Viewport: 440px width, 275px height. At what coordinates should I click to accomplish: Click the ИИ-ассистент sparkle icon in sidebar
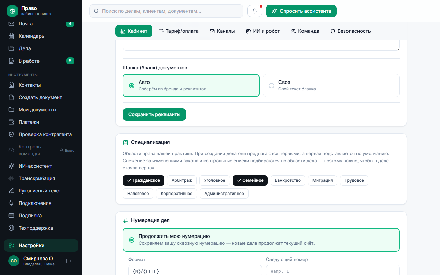point(11,166)
